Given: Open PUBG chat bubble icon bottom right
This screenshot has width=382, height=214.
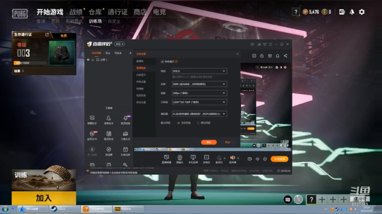Looking at the screenshot, I should pyautogui.click(x=288, y=200).
